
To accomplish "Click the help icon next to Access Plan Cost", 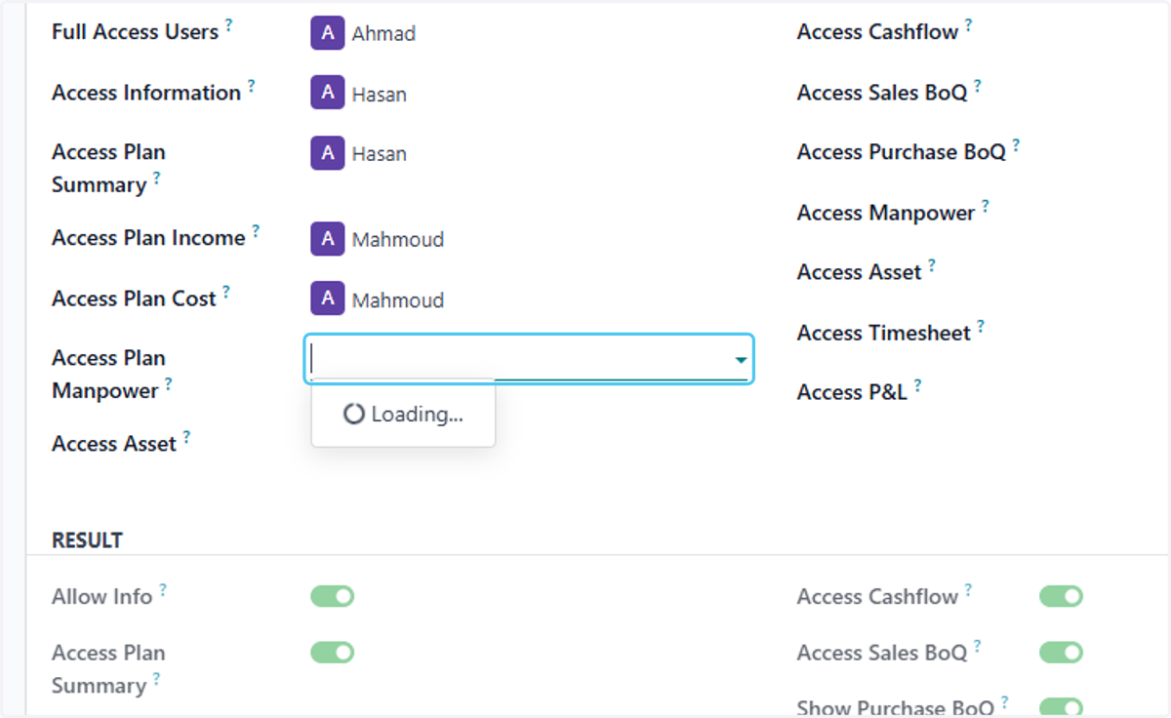I will point(226,292).
